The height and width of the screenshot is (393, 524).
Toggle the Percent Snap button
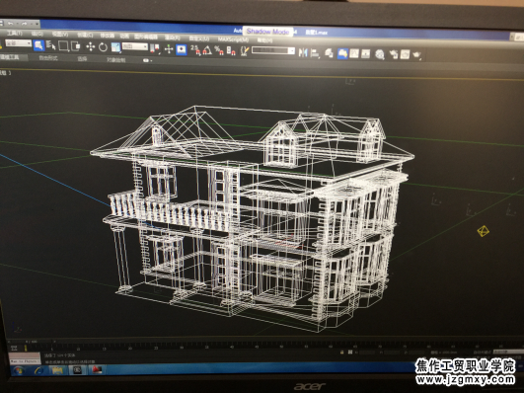[x=219, y=50]
